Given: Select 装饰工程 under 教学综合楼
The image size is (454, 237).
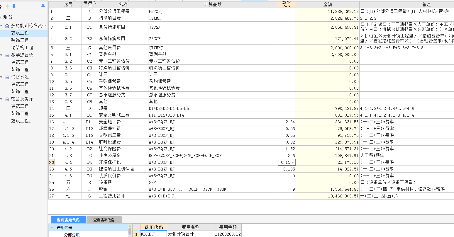Looking at the screenshot, I should click(20, 69).
